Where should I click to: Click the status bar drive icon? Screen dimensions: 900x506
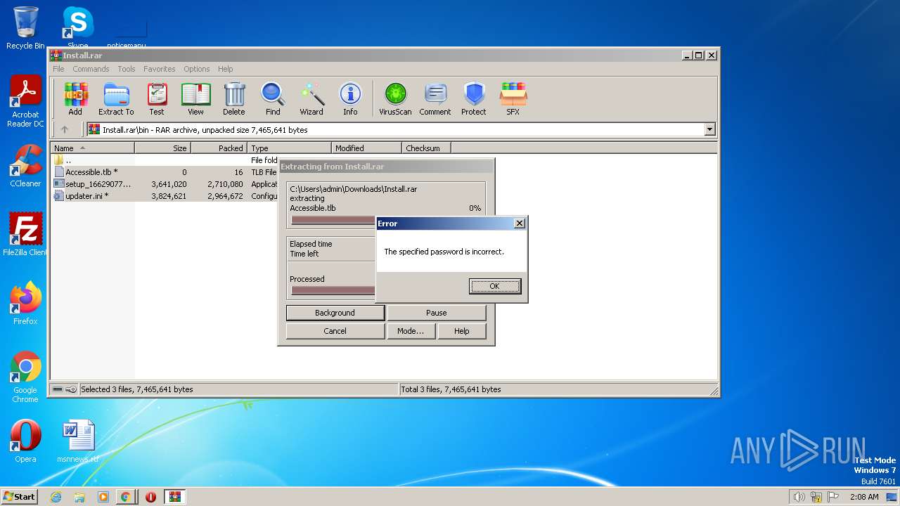[x=58, y=389]
